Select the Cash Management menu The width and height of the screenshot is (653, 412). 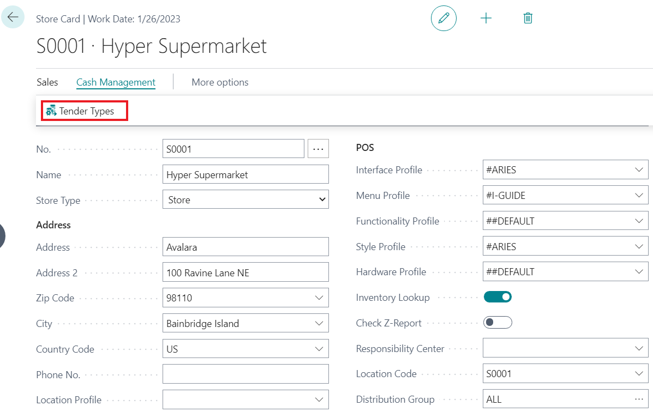pos(116,82)
